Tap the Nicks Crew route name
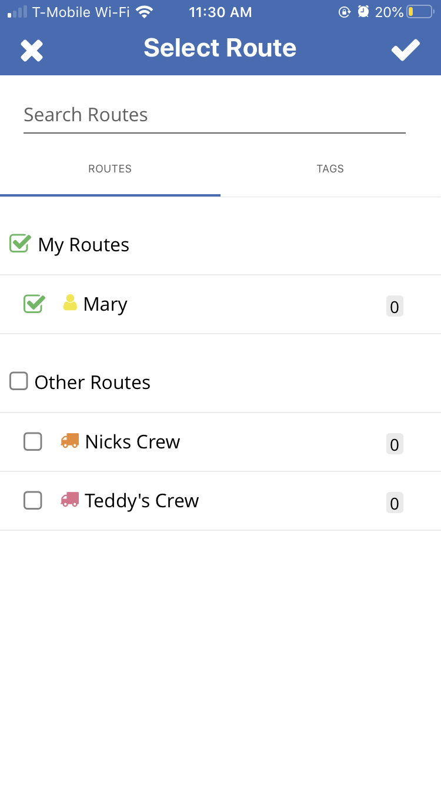The height and width of the screenshot is (785, 441). tap(132, 442)
